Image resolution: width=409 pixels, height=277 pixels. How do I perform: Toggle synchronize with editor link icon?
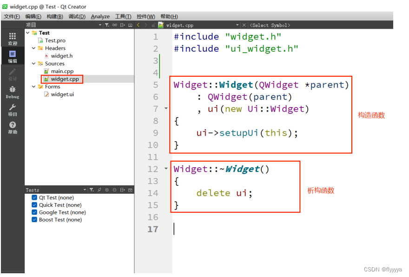(x=115, y=25)
